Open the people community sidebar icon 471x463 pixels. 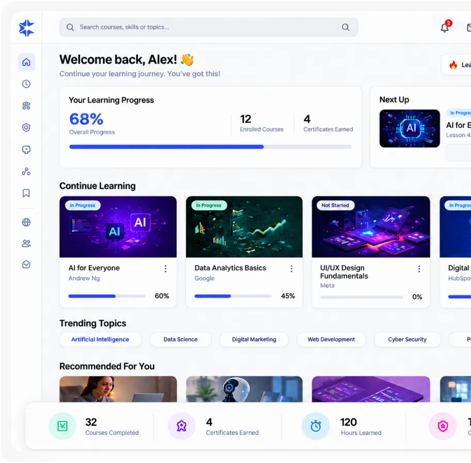pos(26,243)
